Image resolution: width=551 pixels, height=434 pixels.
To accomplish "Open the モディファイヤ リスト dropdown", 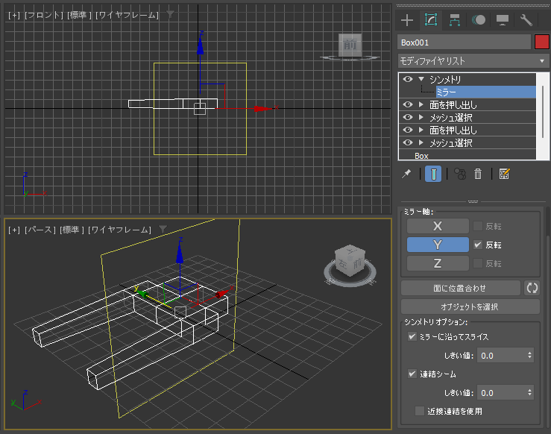I will (x=473, y=61).
